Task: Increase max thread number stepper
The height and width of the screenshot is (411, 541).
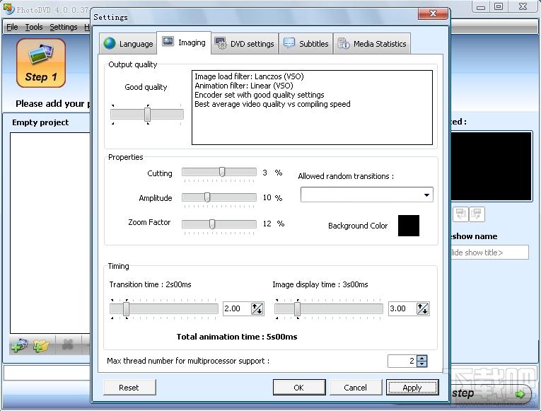Action: click(x=422, y=358)
